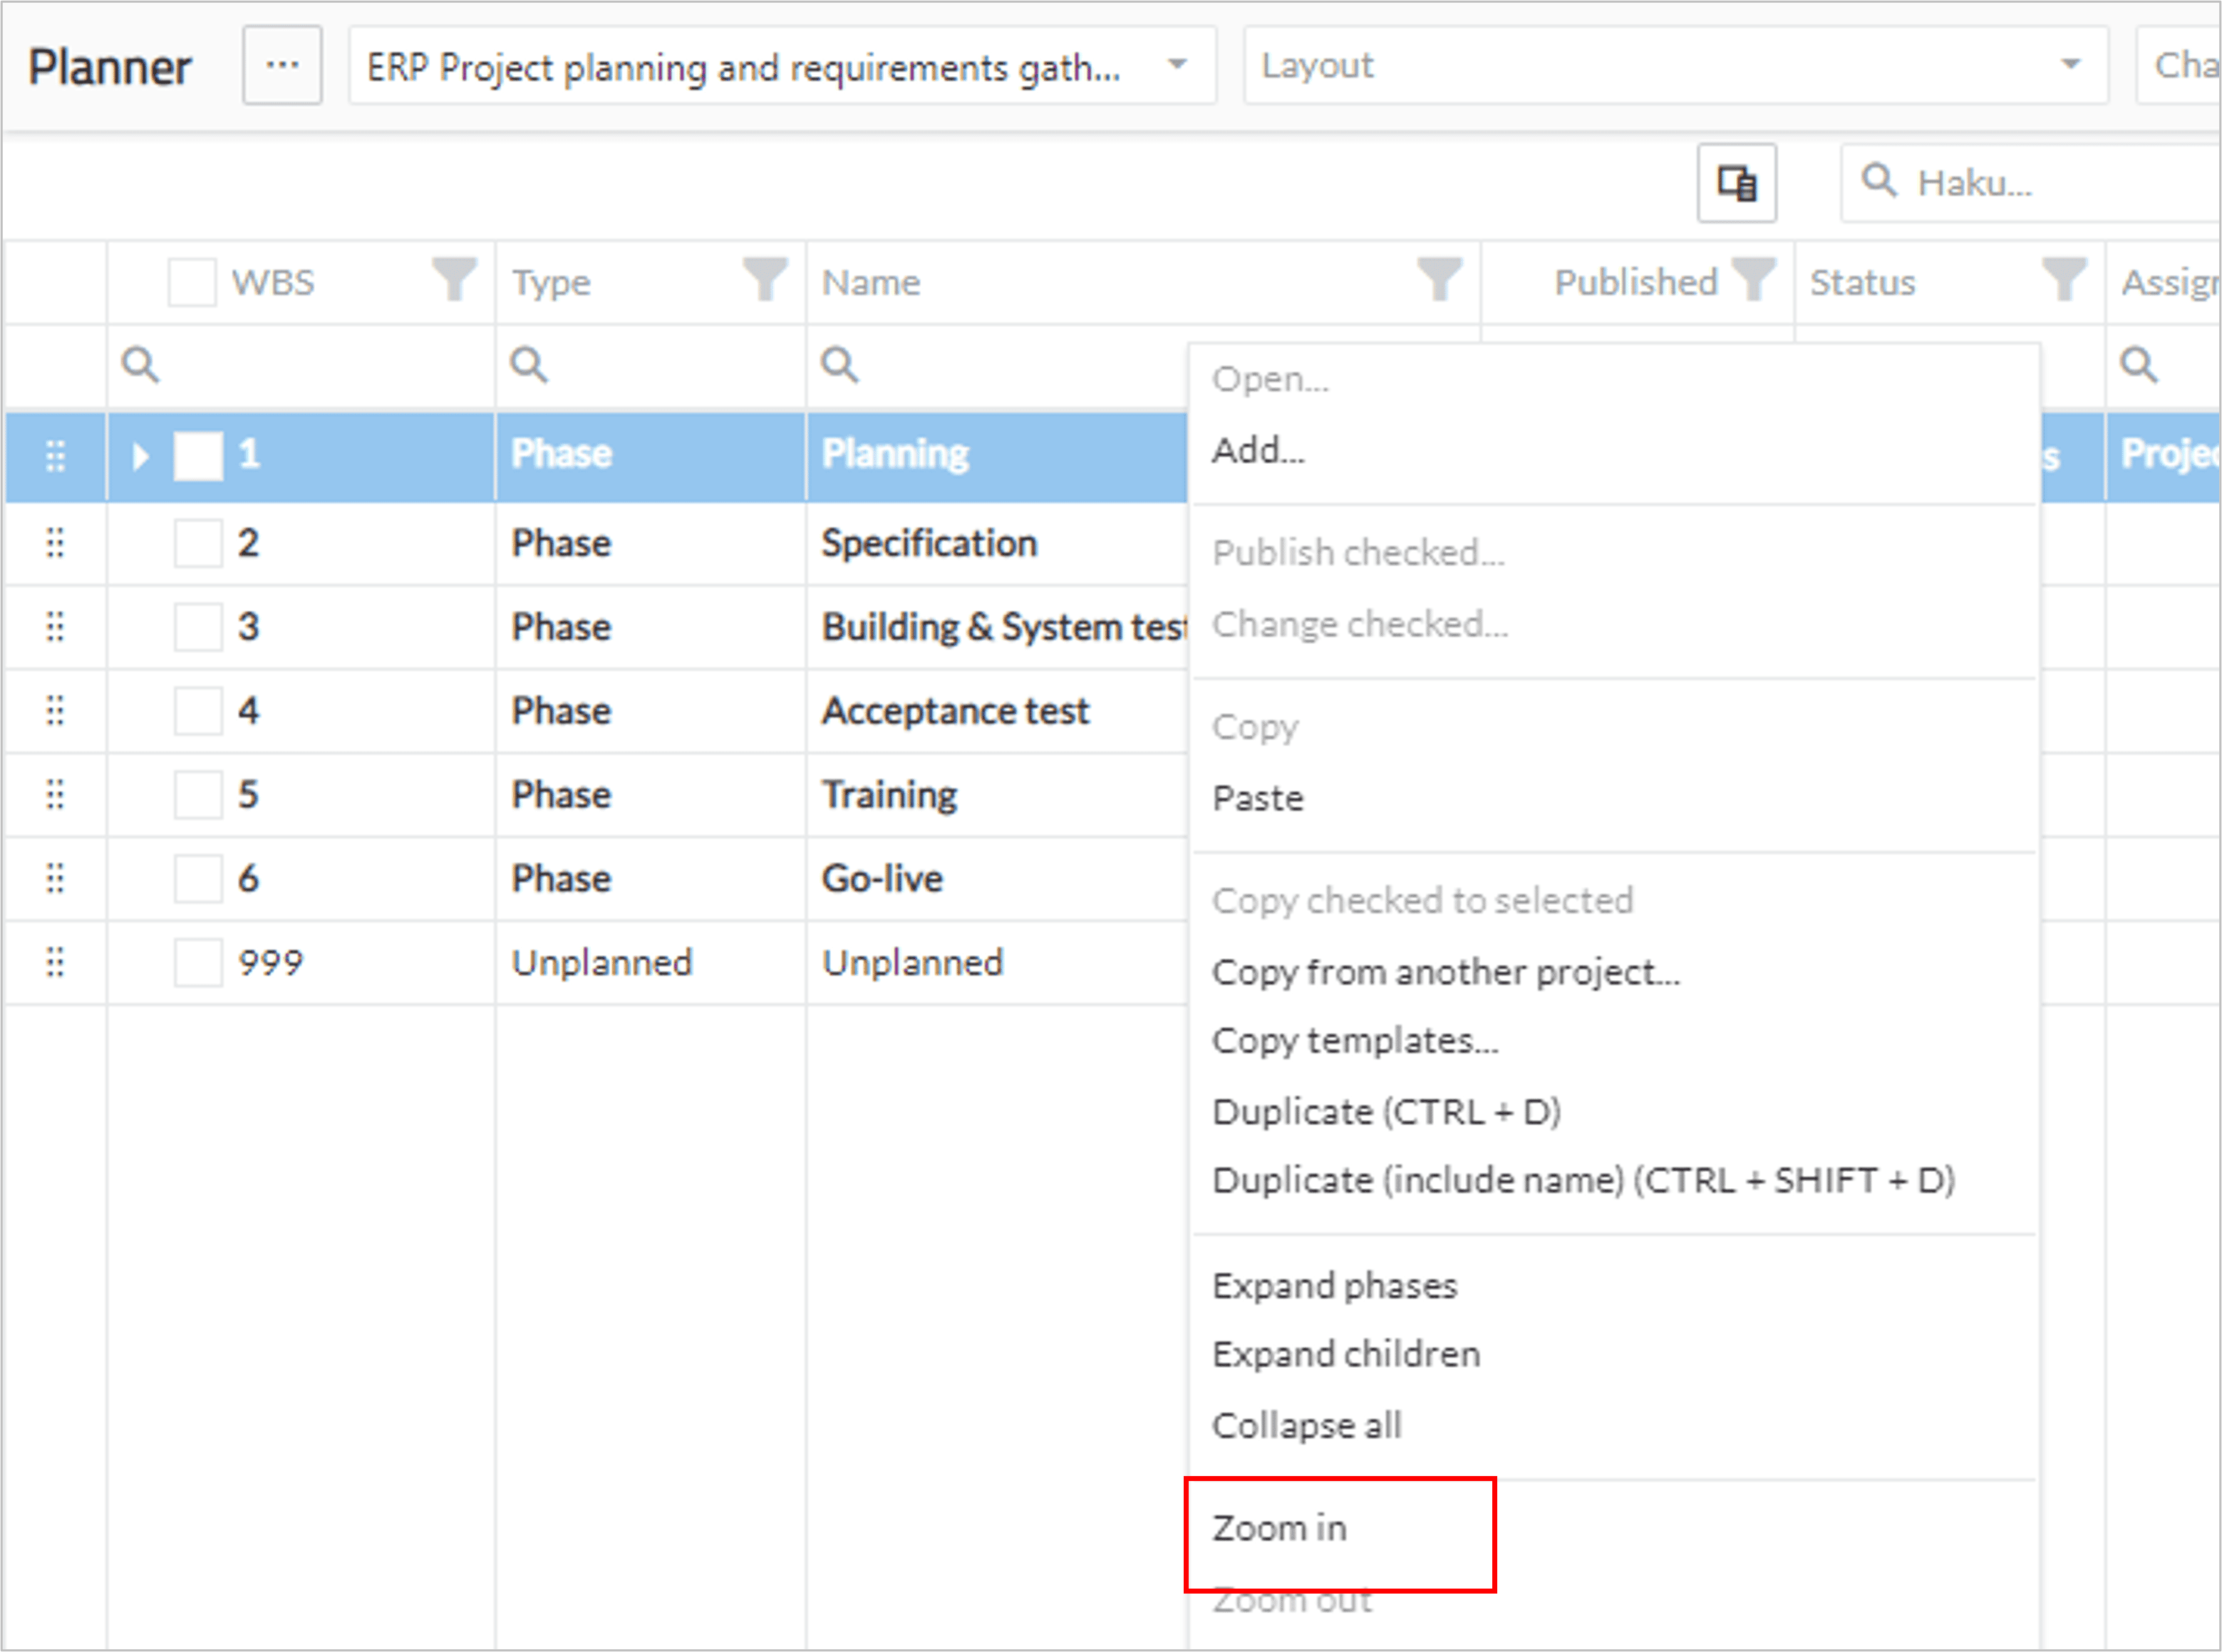This screenshot has width=2222, height=1652.
Task: Check the box for WBS row 3
Action: click(x=198, y=628)
